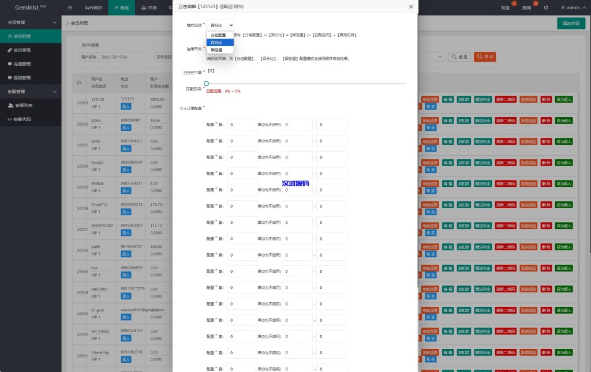Click the sidebar collapse hamburger icon
591x372 pixels.
click(70, 7)
